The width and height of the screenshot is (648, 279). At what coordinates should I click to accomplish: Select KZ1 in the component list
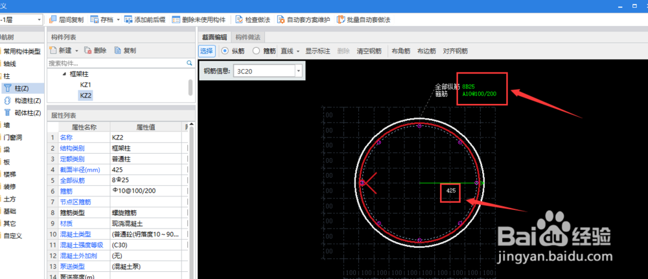click(86, 85)
